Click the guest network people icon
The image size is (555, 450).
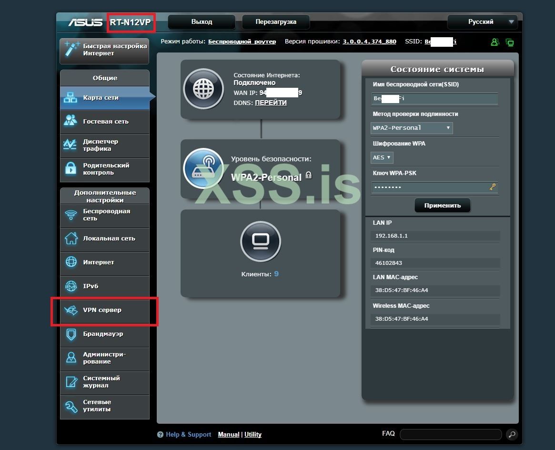tap(70, 121)
